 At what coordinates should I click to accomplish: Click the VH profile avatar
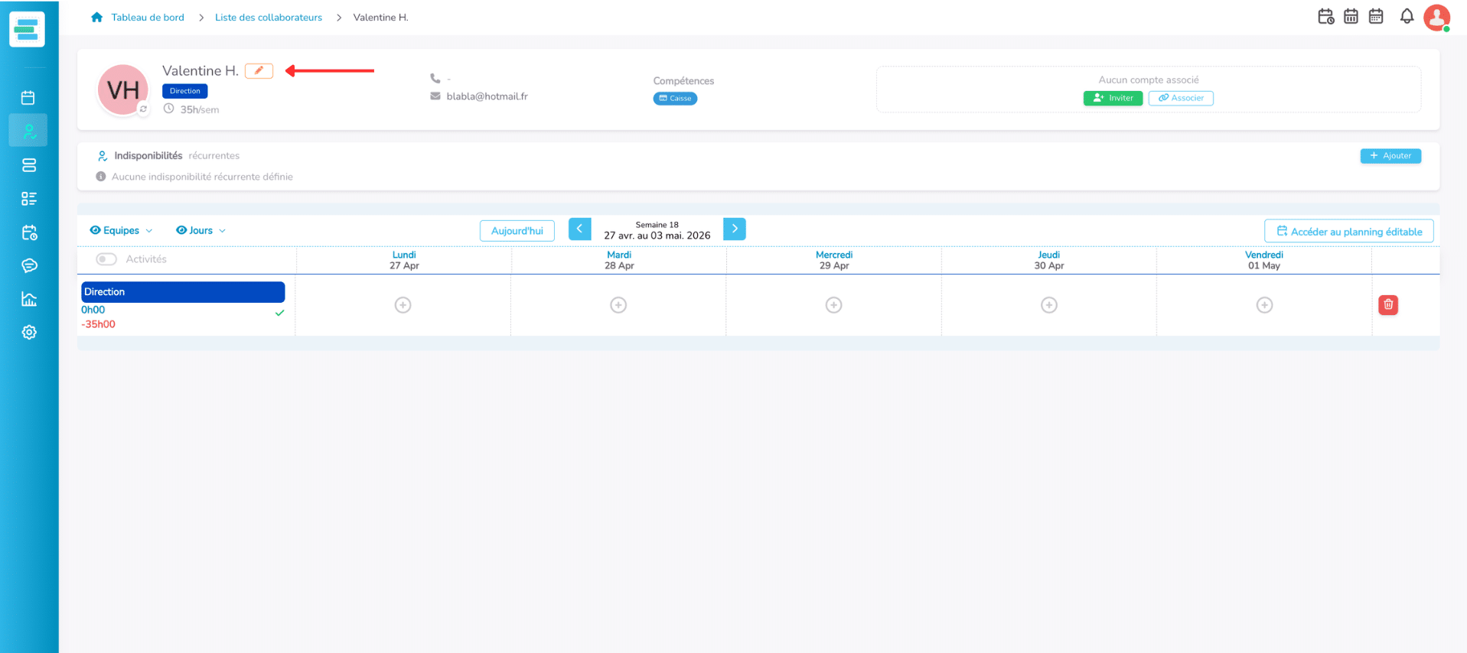[122, 90]
